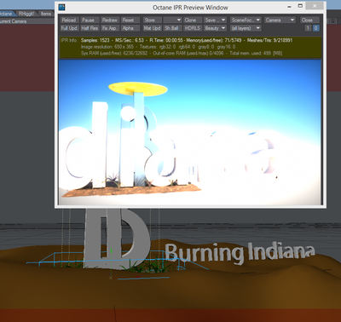
Task: Open the Save dropdown menu
Action: coord(215,20)
